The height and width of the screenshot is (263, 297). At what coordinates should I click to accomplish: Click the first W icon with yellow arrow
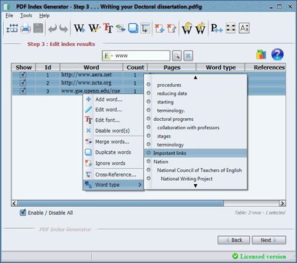[187, 28]
